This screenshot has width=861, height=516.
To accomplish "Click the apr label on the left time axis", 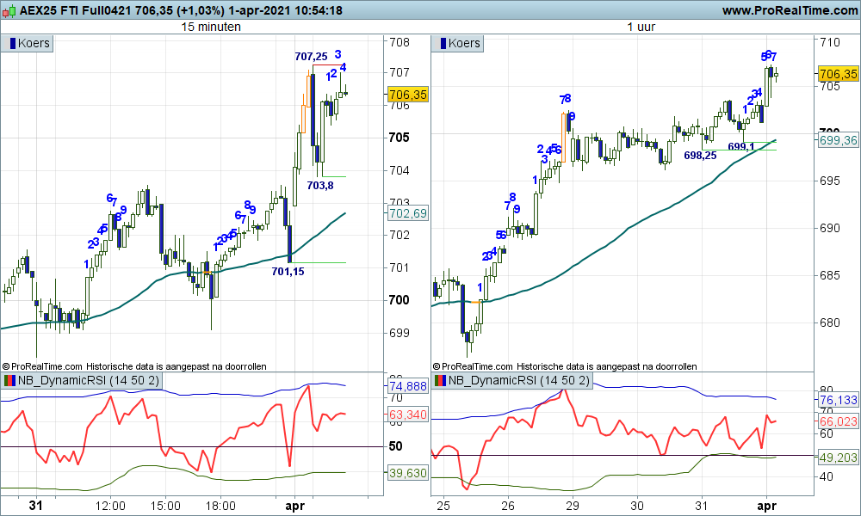I will (294, 507).
